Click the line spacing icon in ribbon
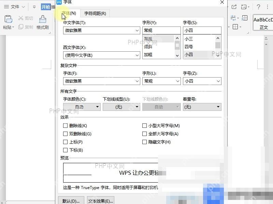Screen dimensions: 273x204 click(233, 18)
